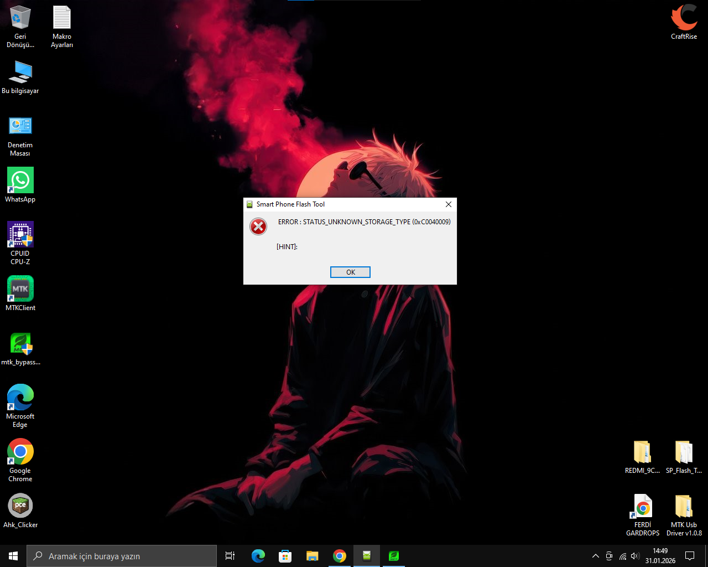Click the Smart Phone Flash Tool title text
Image resolution: width=708 pixels, height=567 pixels.
point(290,204)
